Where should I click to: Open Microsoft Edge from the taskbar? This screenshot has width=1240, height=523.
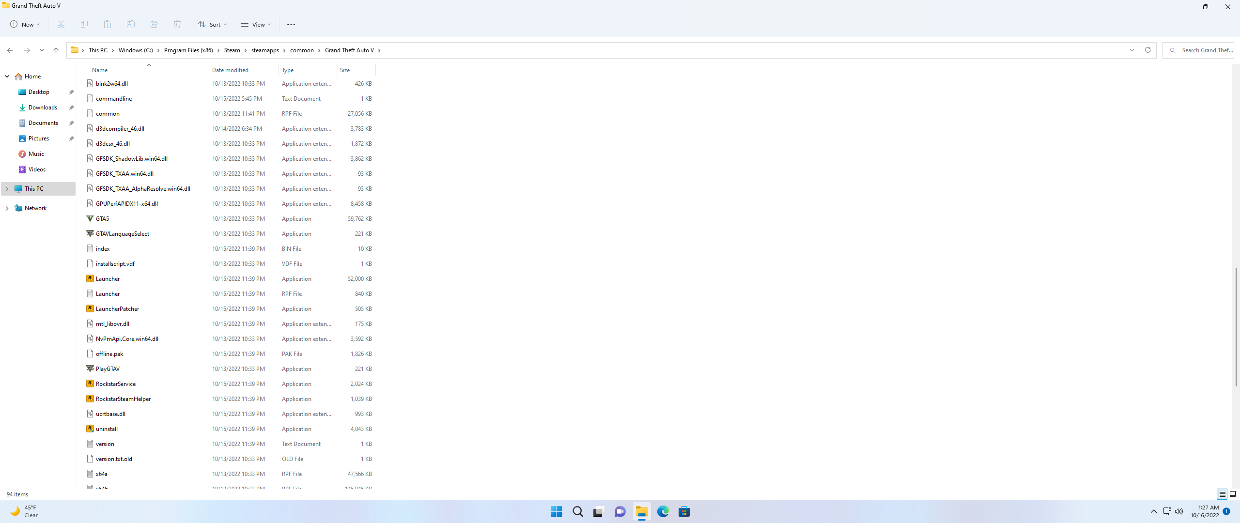click(663, 511)
